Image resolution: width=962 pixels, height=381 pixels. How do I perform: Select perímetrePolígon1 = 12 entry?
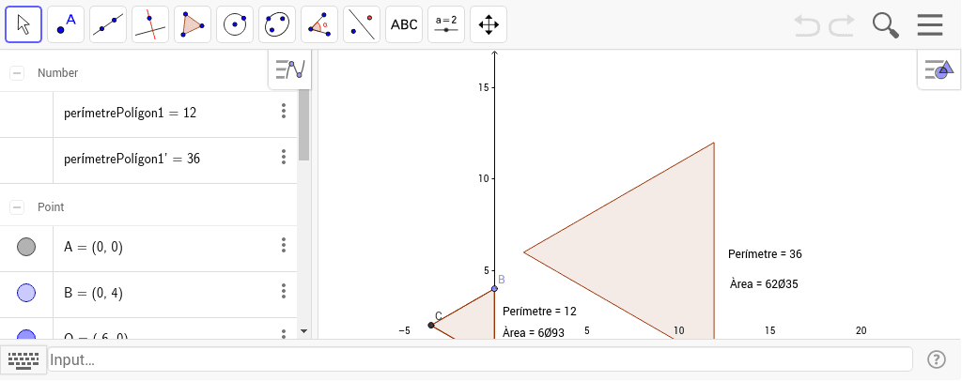click(130, 113)
